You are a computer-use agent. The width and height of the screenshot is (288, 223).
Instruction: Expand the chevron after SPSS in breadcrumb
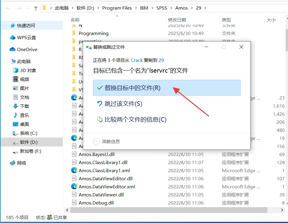171,8
